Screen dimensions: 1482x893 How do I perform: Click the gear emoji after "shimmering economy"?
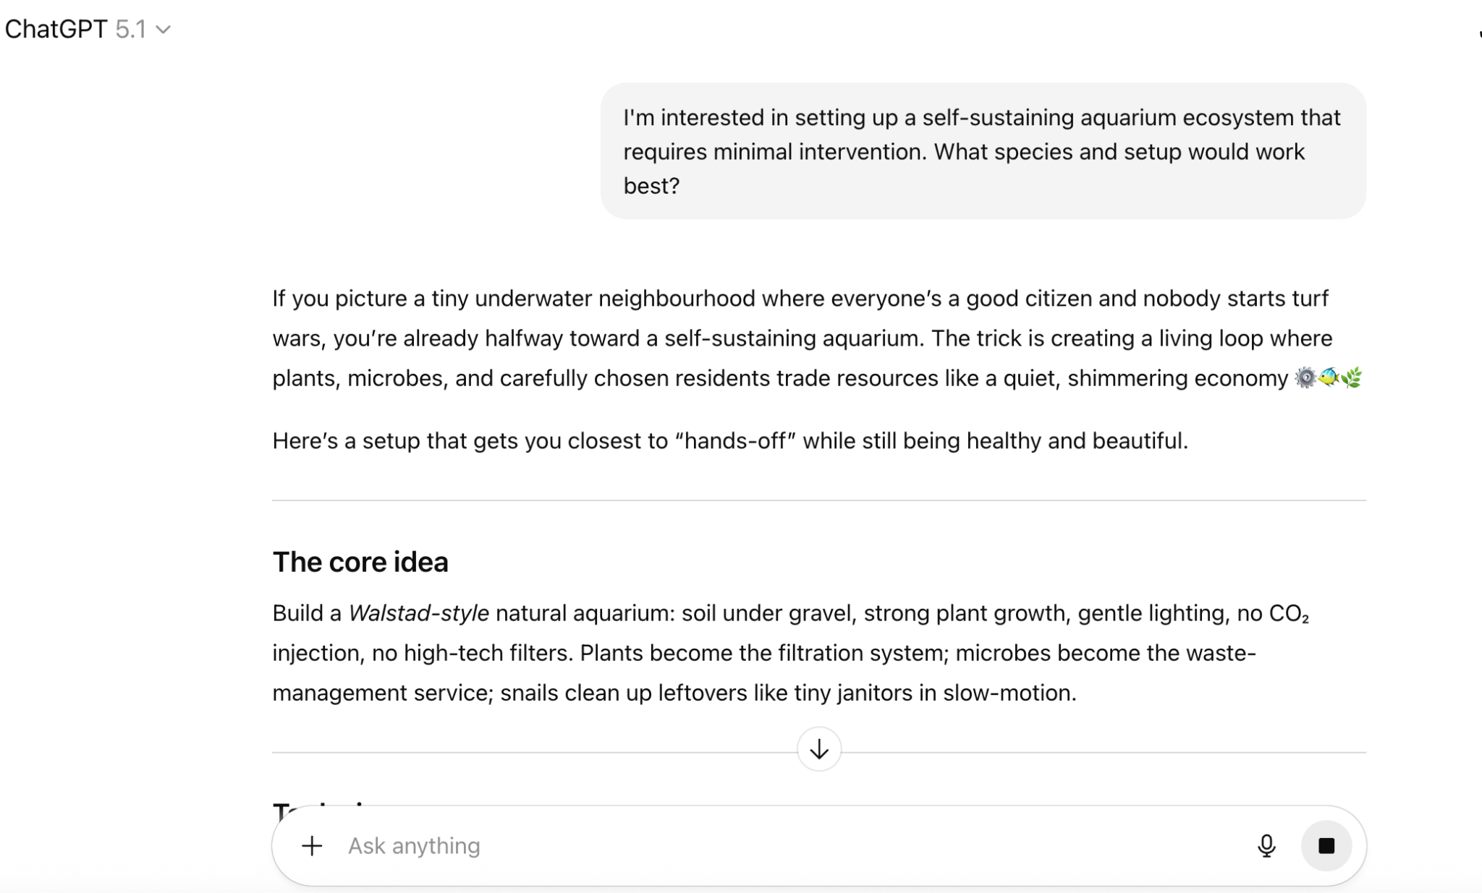pos(1305,377)
